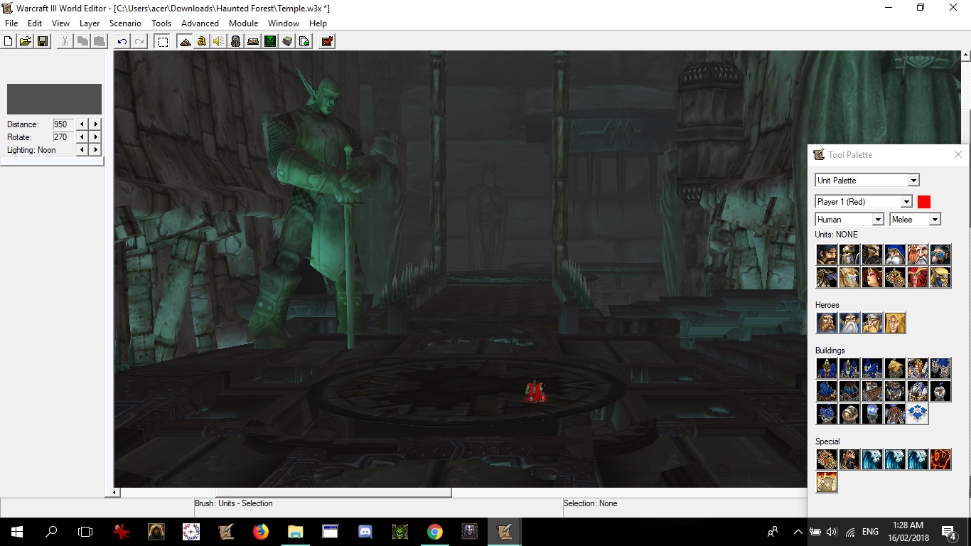
Task: Open Discord from the taskbar
Action: pyautogui.click(x=365, y=531)
